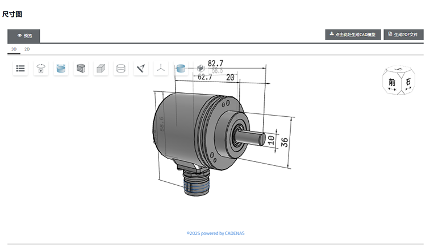Open the 预览 preview tab

coord(24,36)
